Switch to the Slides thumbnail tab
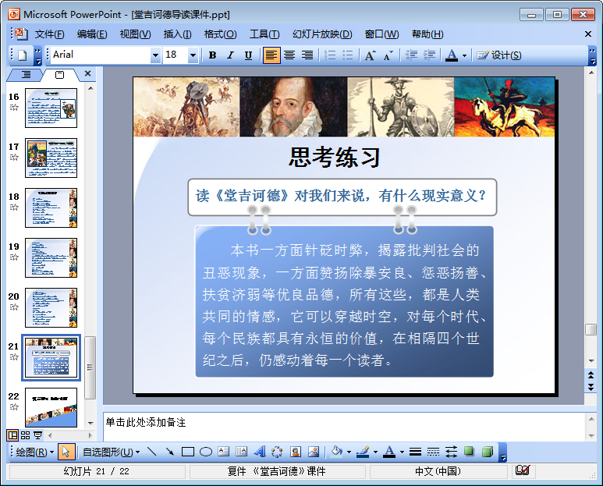This screenshot has width=603, height=486. (x=59, y=75)
